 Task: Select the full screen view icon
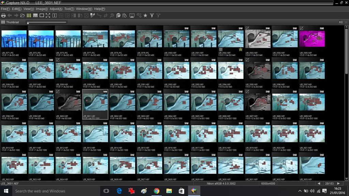[x=48, y=15]
